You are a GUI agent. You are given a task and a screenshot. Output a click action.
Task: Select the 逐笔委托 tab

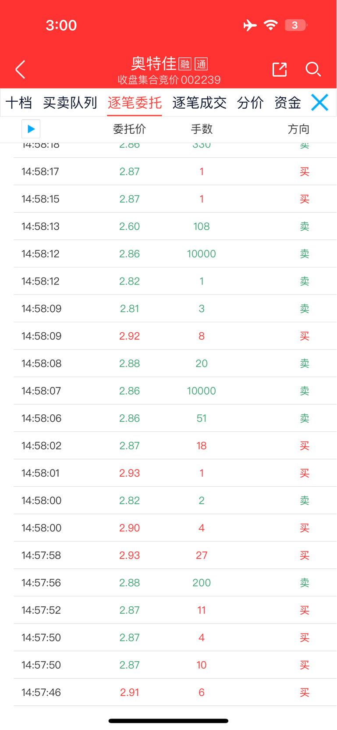[x=135, y=103]
